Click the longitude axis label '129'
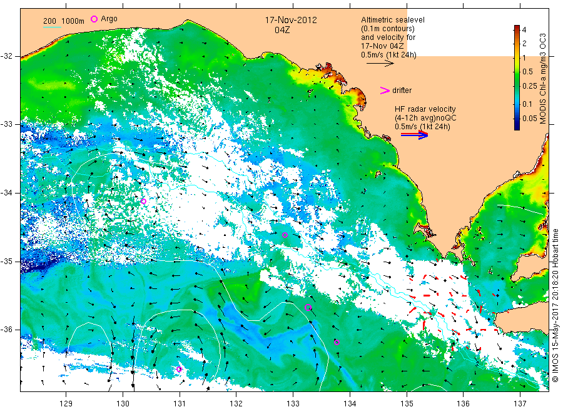This screenshot has width=563, height=412. [66, 404]
